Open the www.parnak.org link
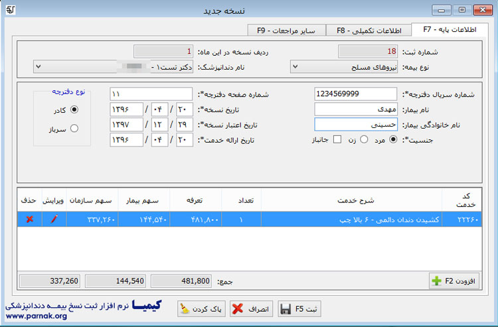The image size is (498, 327). [37, 316]
